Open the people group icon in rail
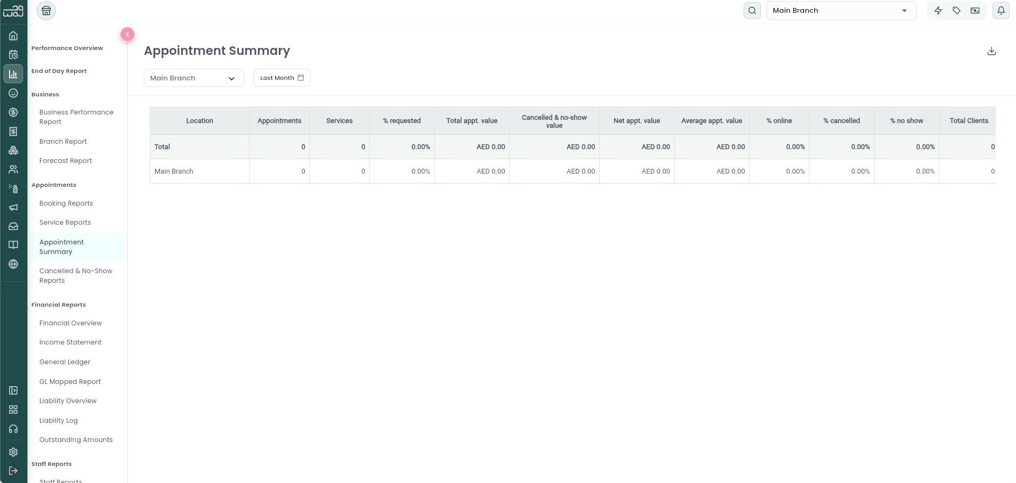Screen dimensions: 1016x483 point(13,169)
